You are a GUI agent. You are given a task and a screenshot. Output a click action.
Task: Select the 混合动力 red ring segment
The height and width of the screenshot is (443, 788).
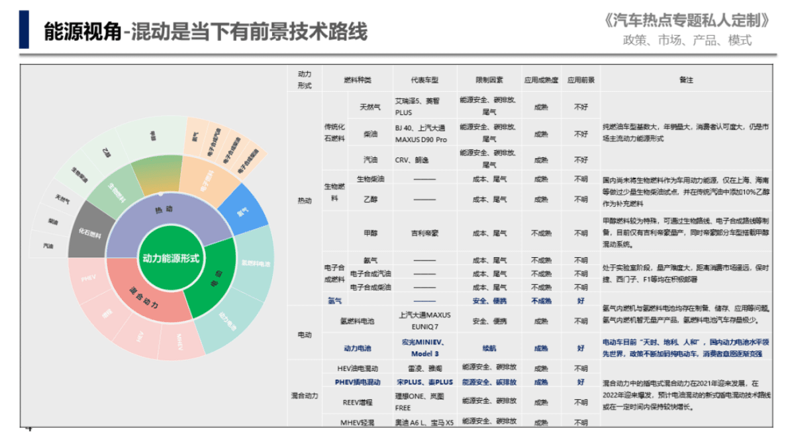145,296
